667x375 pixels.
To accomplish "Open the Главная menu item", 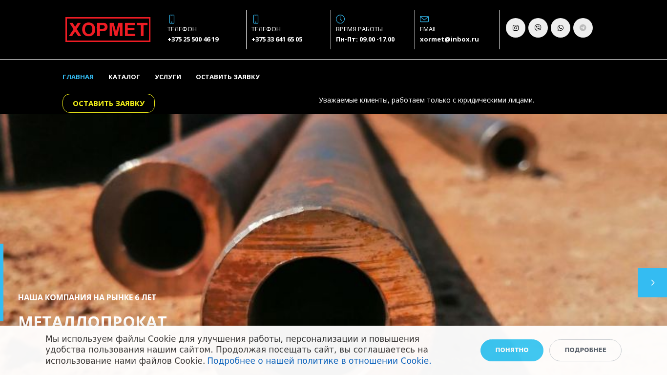I will coord(78,77).
